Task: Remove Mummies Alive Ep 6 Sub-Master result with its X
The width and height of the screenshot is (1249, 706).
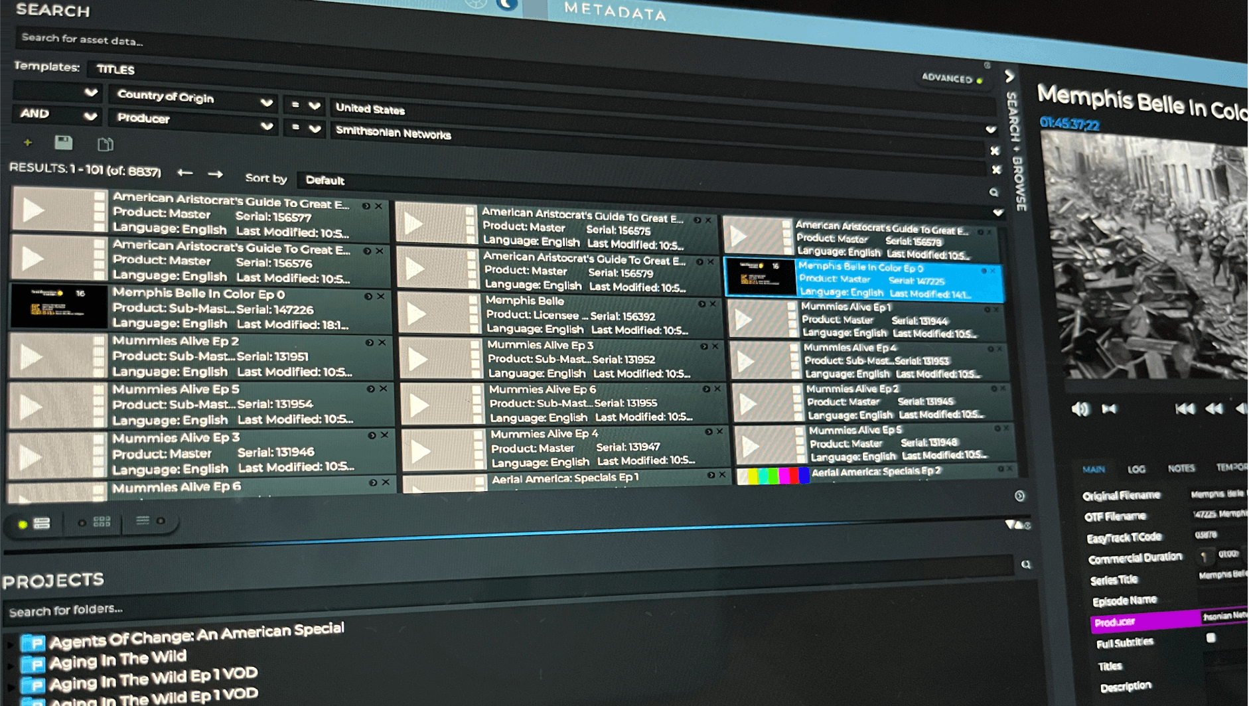Action: click(717, 389)
